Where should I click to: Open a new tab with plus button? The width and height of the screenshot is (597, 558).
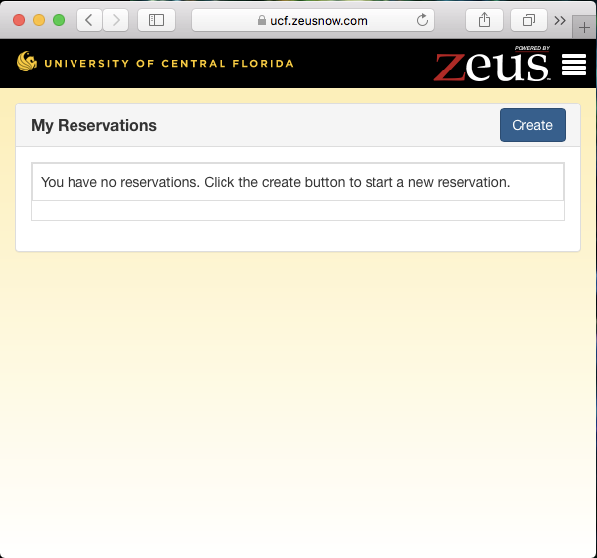[584, 28]
